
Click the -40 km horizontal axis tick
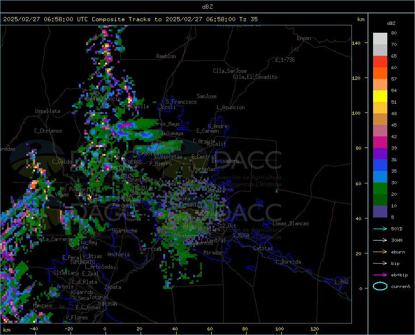click(34, 329)
